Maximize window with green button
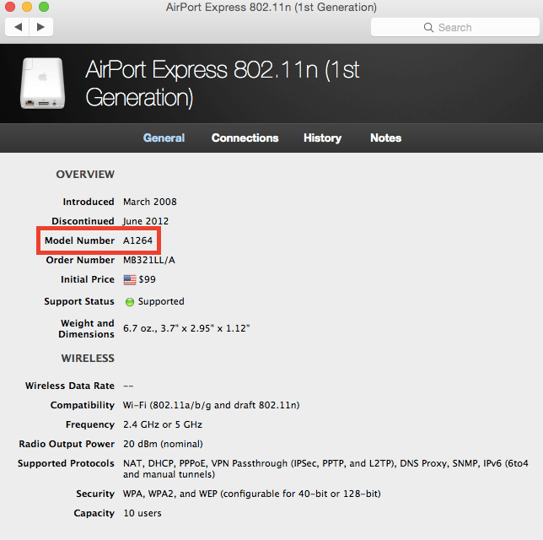The height and width of the screenshot is (540, 543). tap(44, 7)
